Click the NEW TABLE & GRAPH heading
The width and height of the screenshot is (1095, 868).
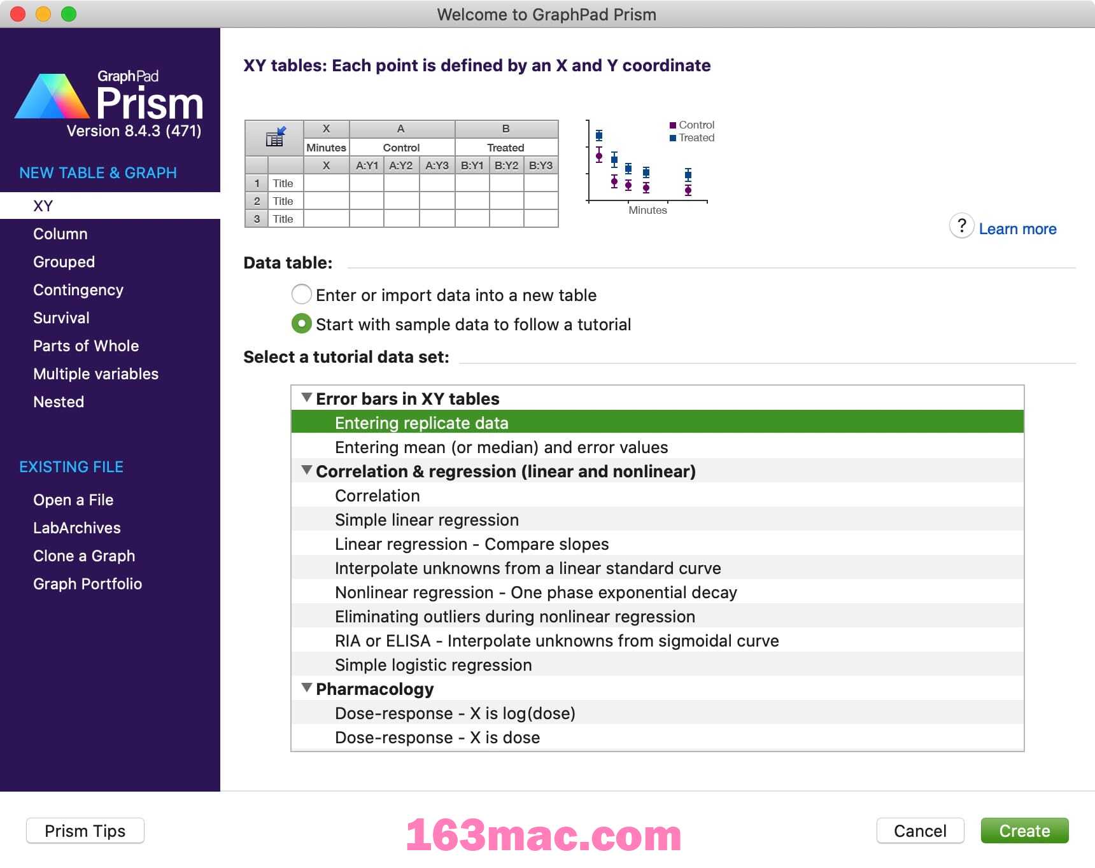98,172
